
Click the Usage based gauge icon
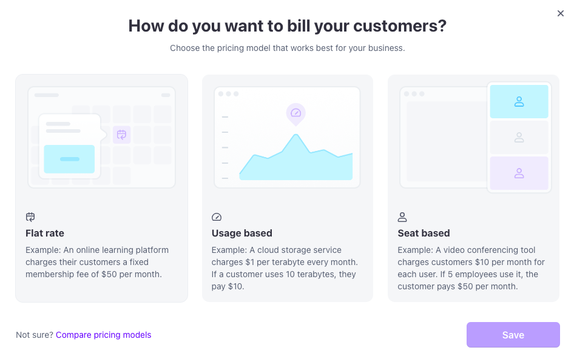click(217, 217)
